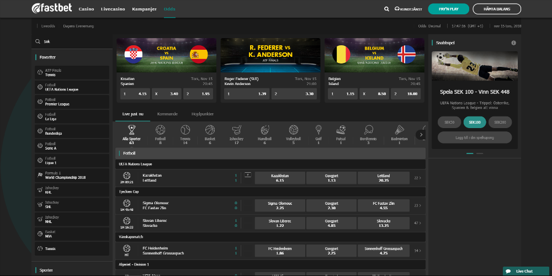Bet on Croatia at 4.15
The width and height of the screenshot is (552, 276).
pyautogui.click(x=135, y=94)
